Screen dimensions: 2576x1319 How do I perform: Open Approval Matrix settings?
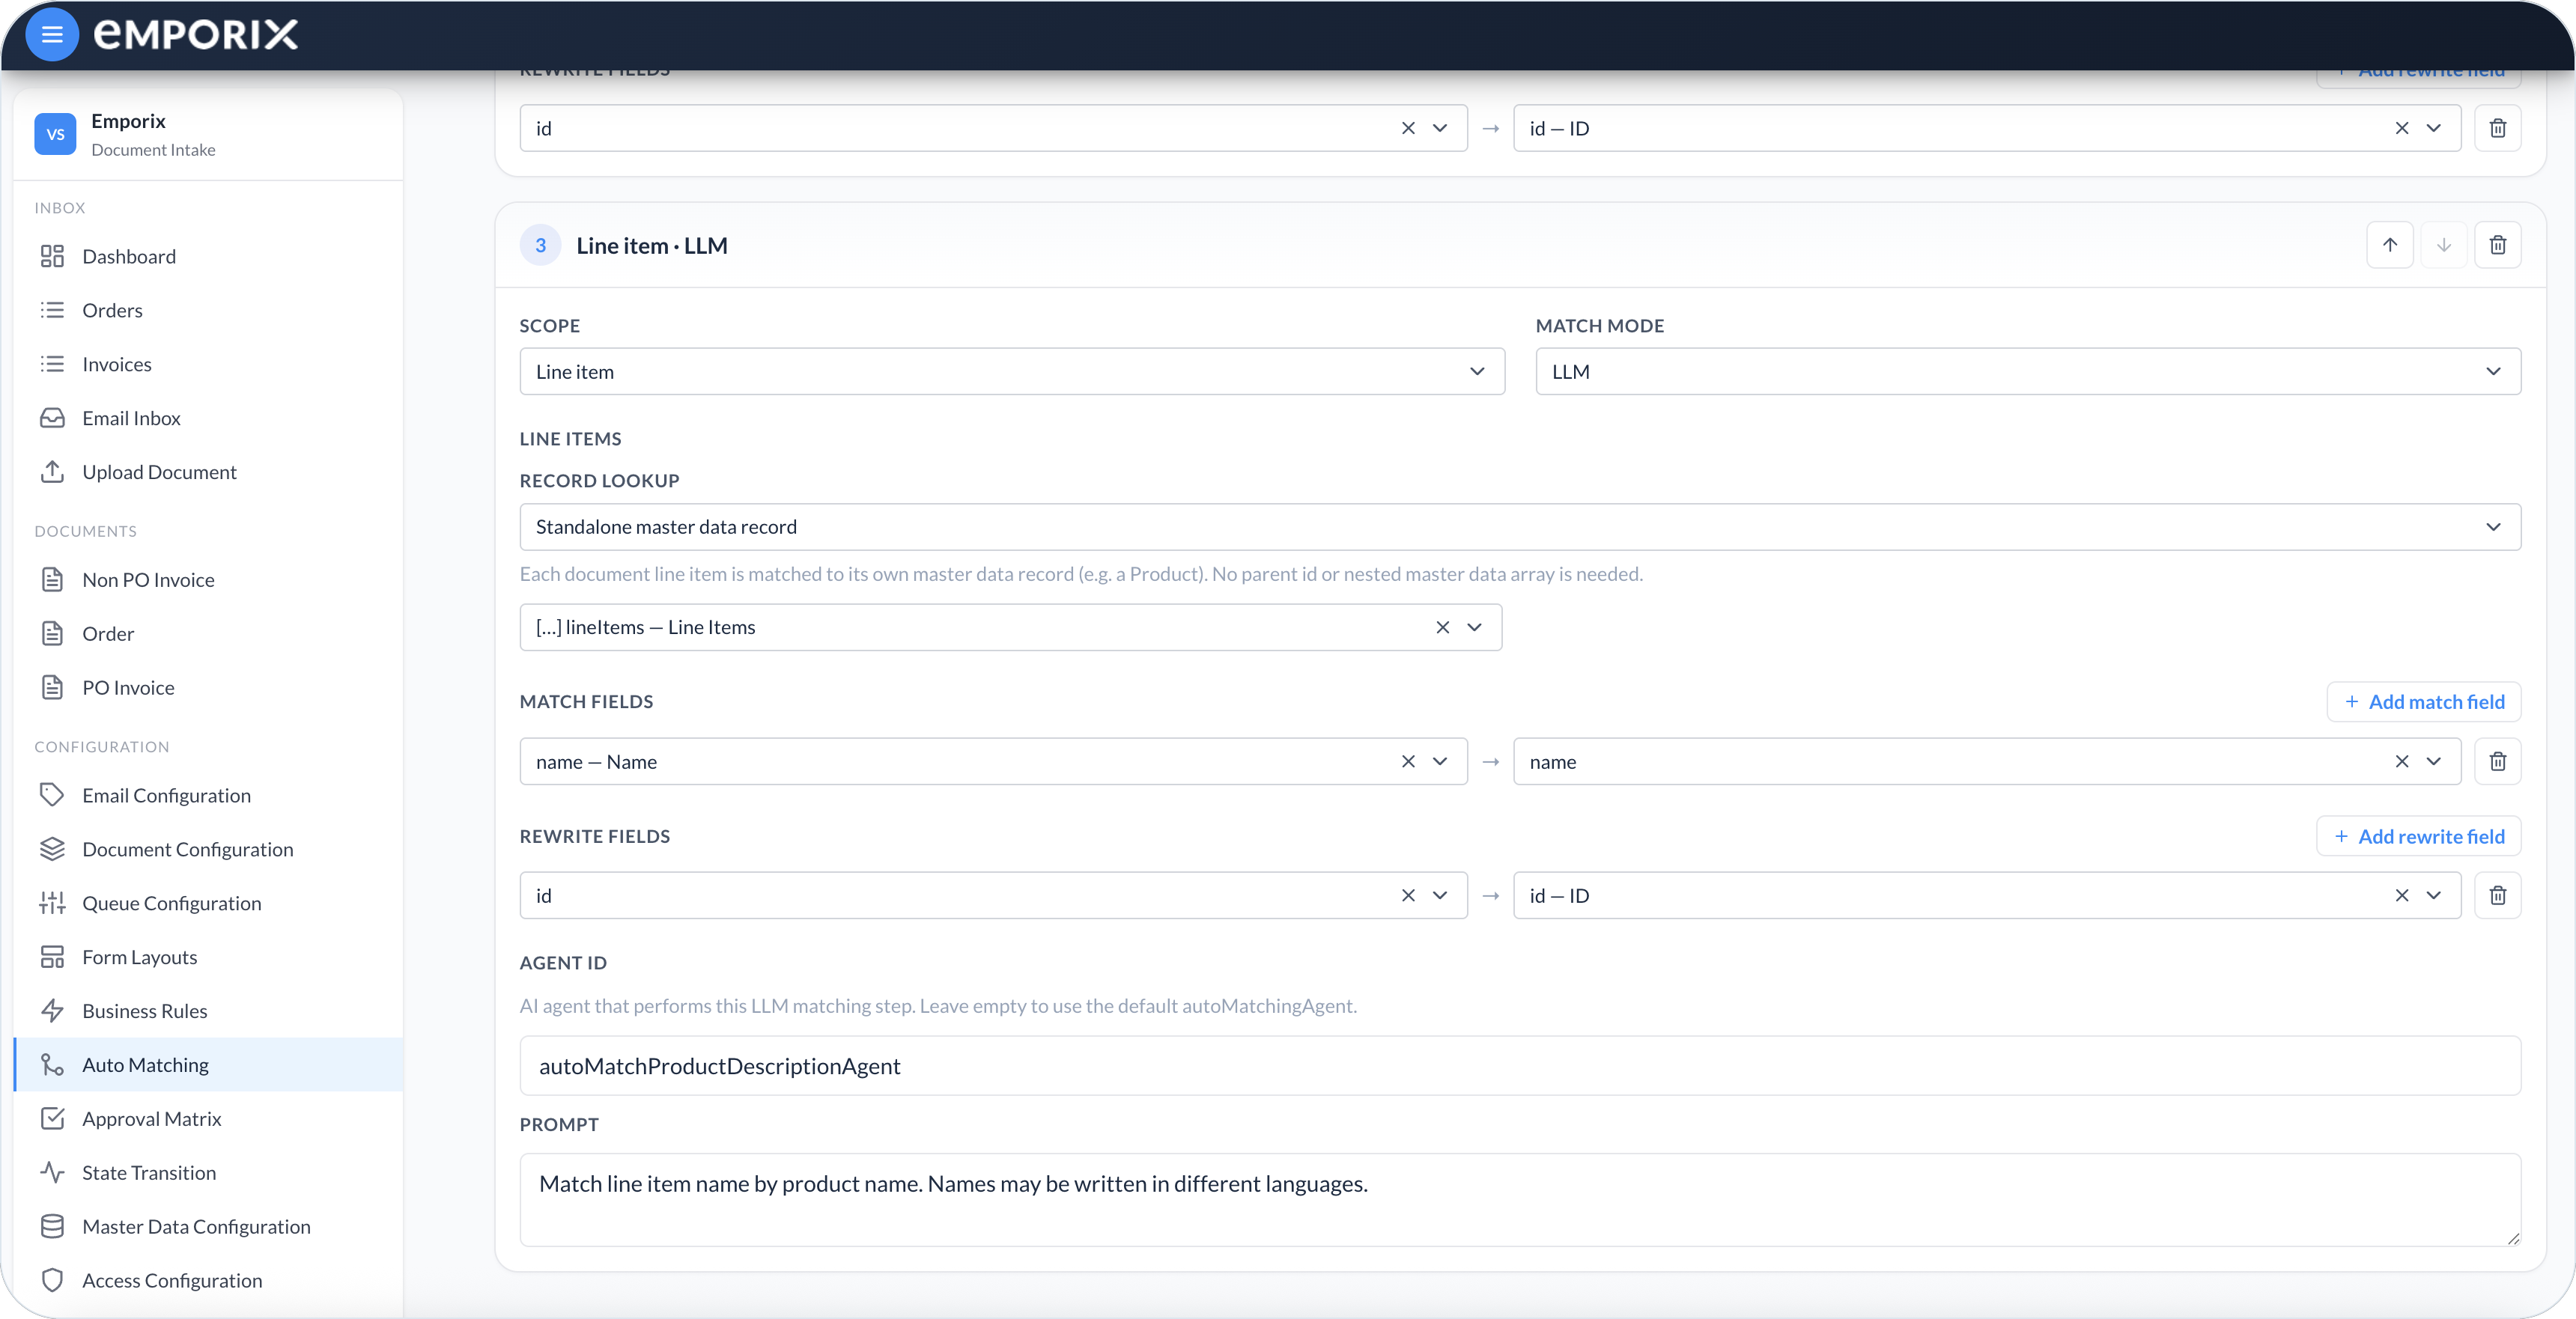coord(208,1119)
